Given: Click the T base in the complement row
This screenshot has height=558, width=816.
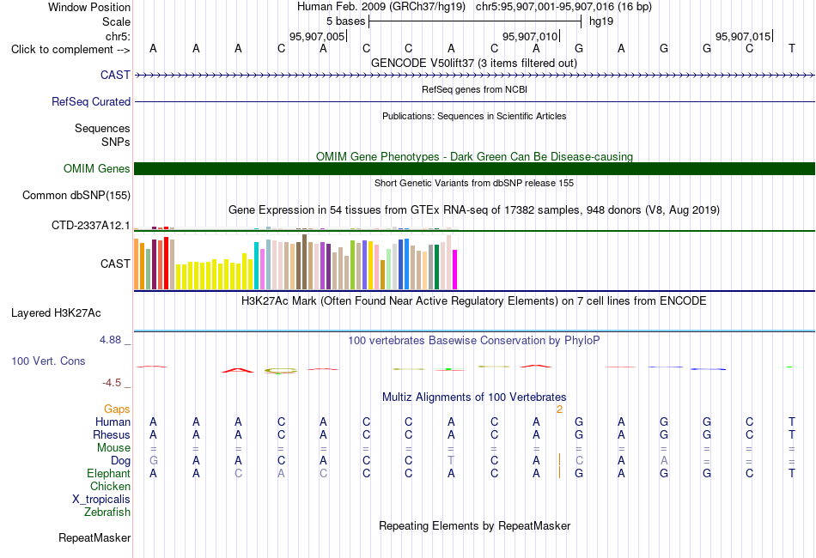Looking at the screenshot, I should (x=792, y=48).
